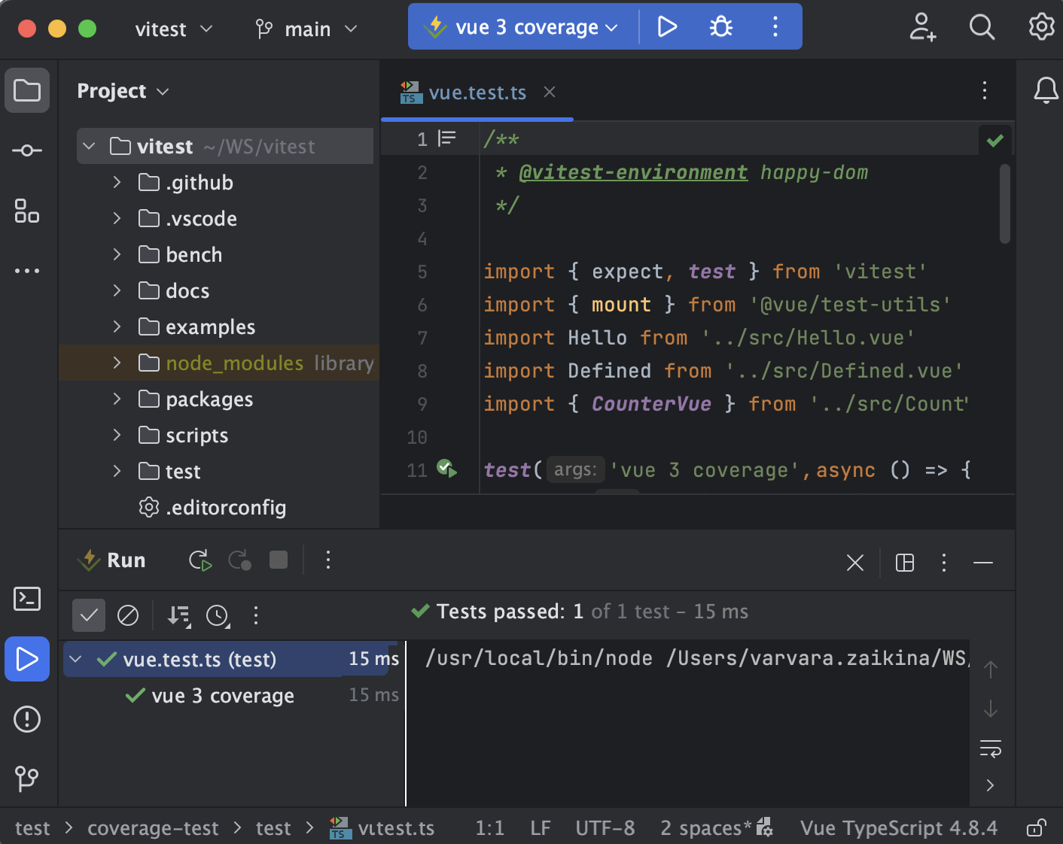Expand the node_modules folder
Image resolution: width=1063 pixels, height=844 pixels.
(x=117, y=363)
